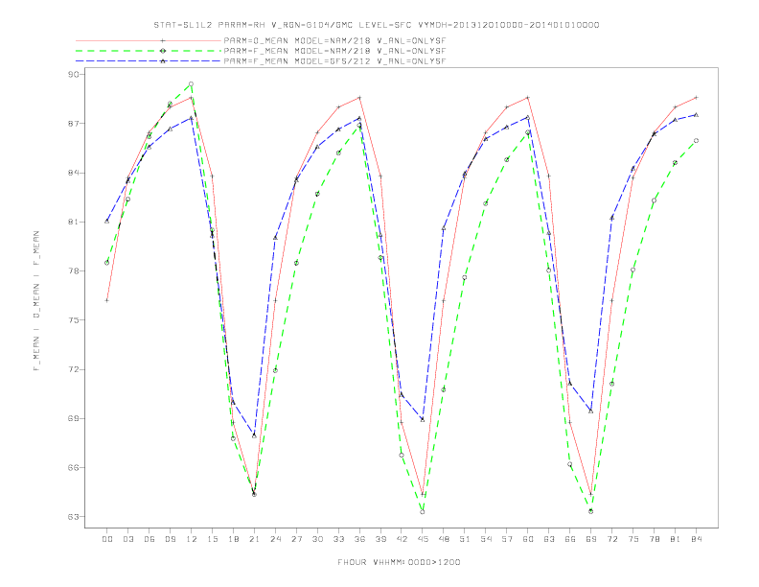Click x-axis tick label 84

(x=697, y=539)
